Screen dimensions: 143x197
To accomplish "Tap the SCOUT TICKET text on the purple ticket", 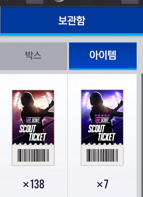I will (x=102, y=133).
